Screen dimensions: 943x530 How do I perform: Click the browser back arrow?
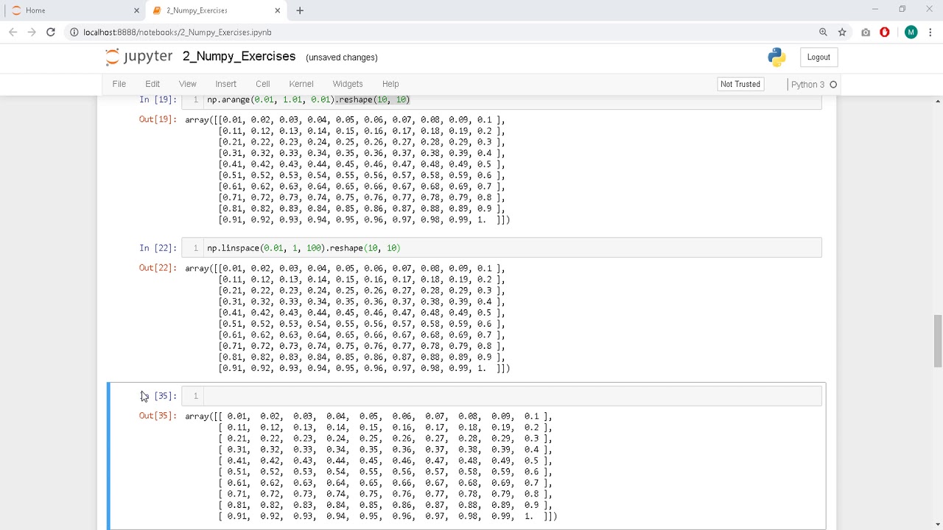pyautogui.click(x=13, y=32)
